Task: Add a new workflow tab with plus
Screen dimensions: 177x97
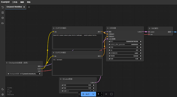Action: (29, 7)
